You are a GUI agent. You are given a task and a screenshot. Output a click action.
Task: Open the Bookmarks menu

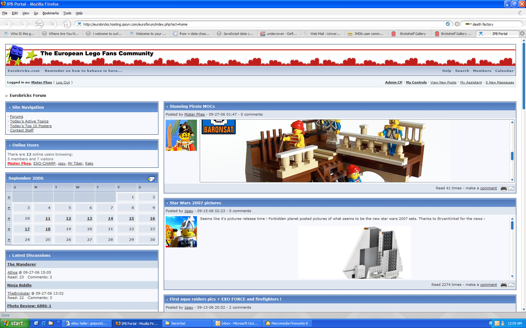tap(50, 13)
